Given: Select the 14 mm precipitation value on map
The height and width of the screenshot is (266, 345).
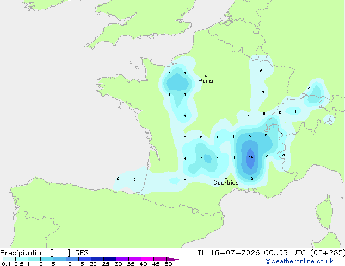Looking at the screenshot, I should [x=251, y=157].
